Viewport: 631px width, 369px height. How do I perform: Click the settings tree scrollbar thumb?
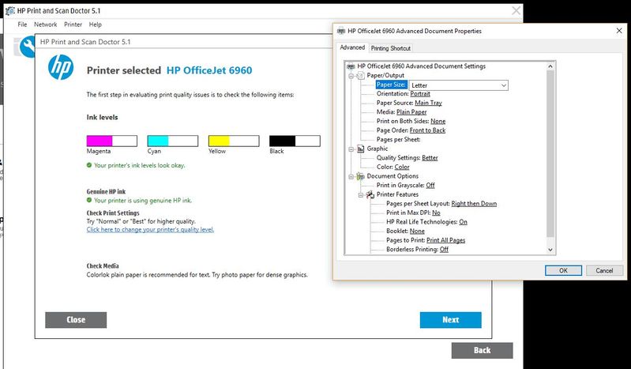point(550,154)
